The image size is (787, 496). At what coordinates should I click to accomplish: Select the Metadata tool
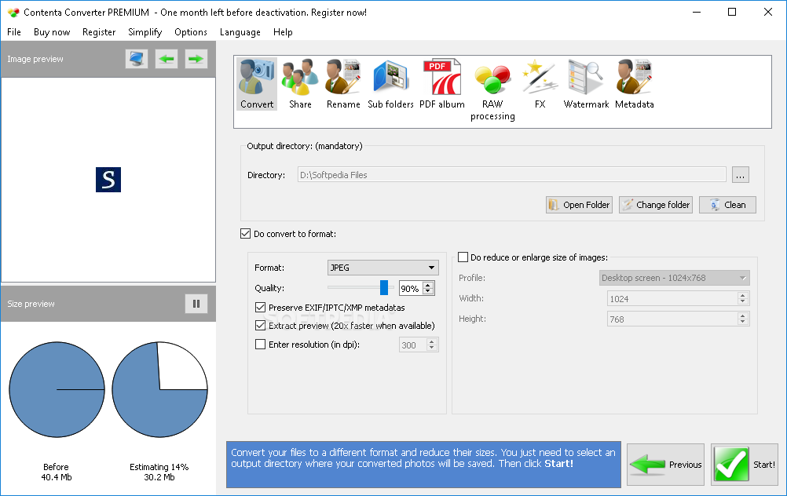(x=635, y=84)
